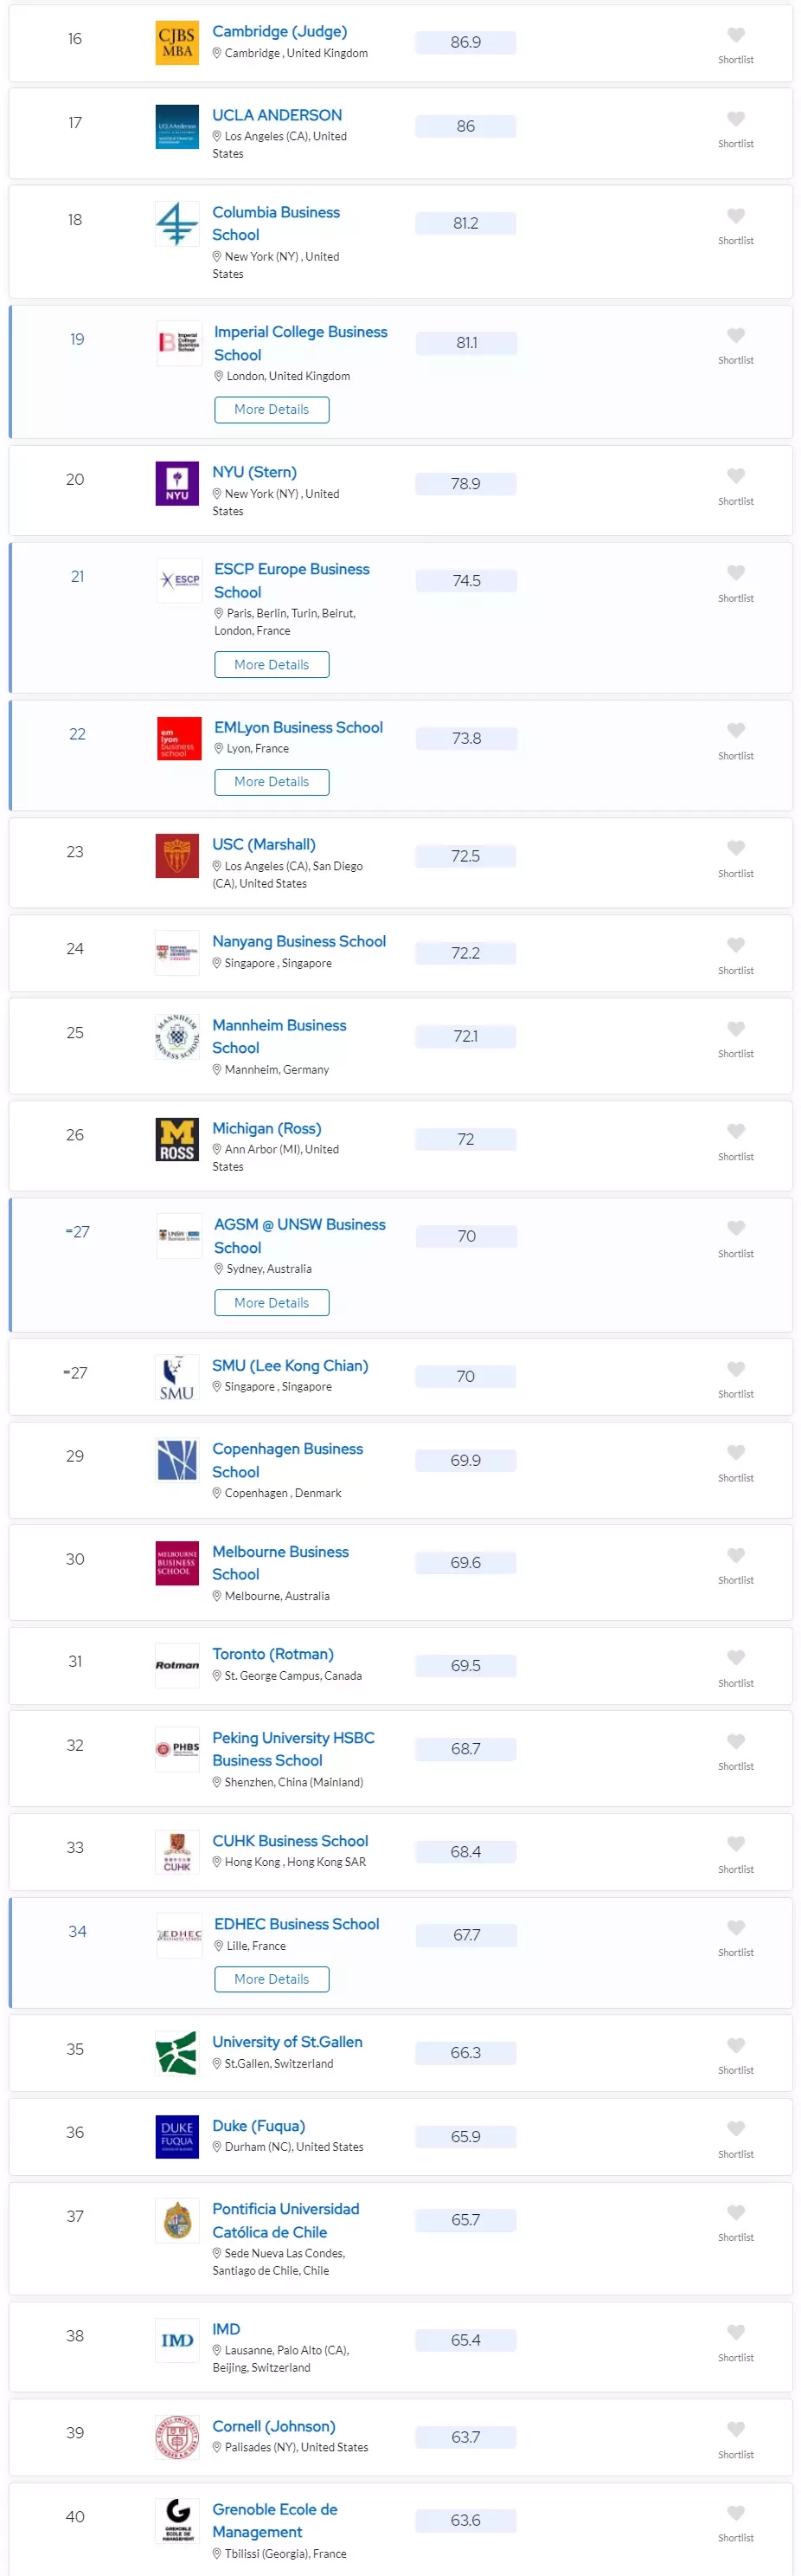Toggle shortlist heart for NYU (Stern)

(735, 476)
